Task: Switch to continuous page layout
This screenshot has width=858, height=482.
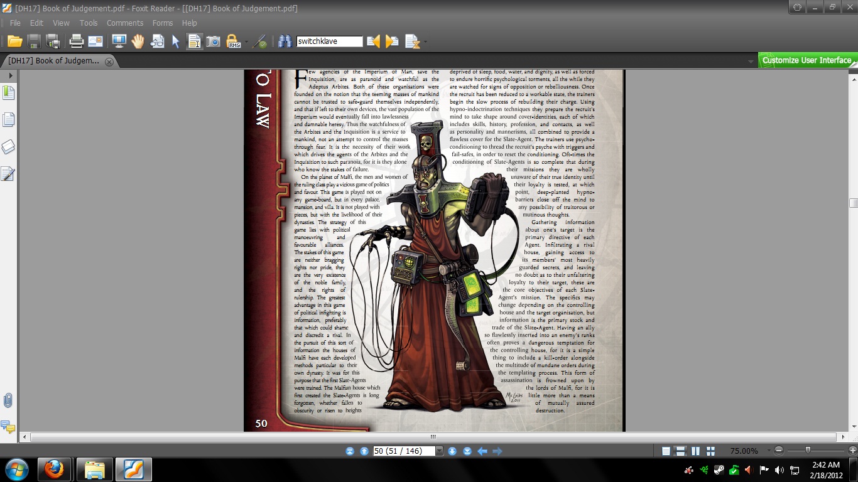Action: tap(680, 451)
